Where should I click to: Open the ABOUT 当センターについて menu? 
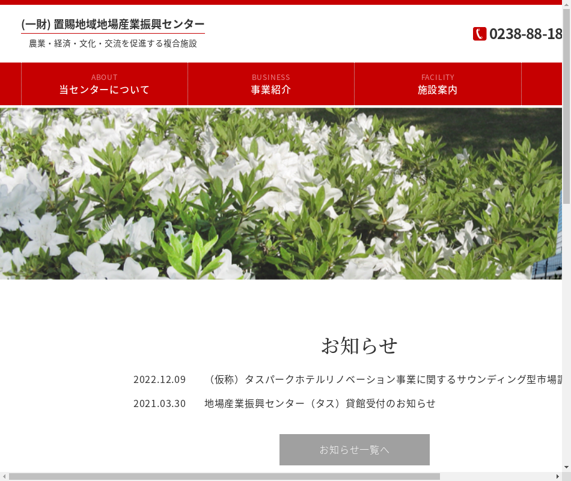point(105,84)
